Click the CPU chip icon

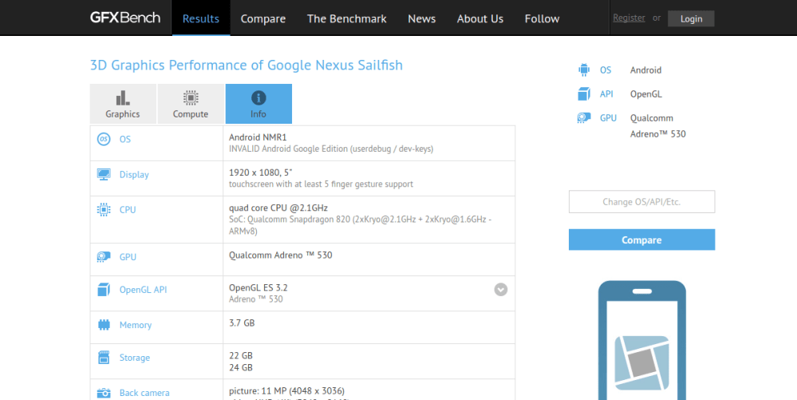(x=104, y=210)
